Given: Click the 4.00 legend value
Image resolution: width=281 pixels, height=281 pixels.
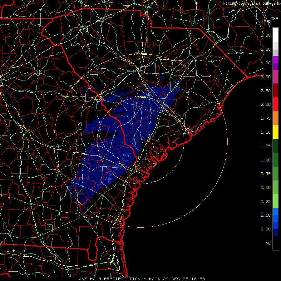Looking at the screenshot, I should 266,63.
